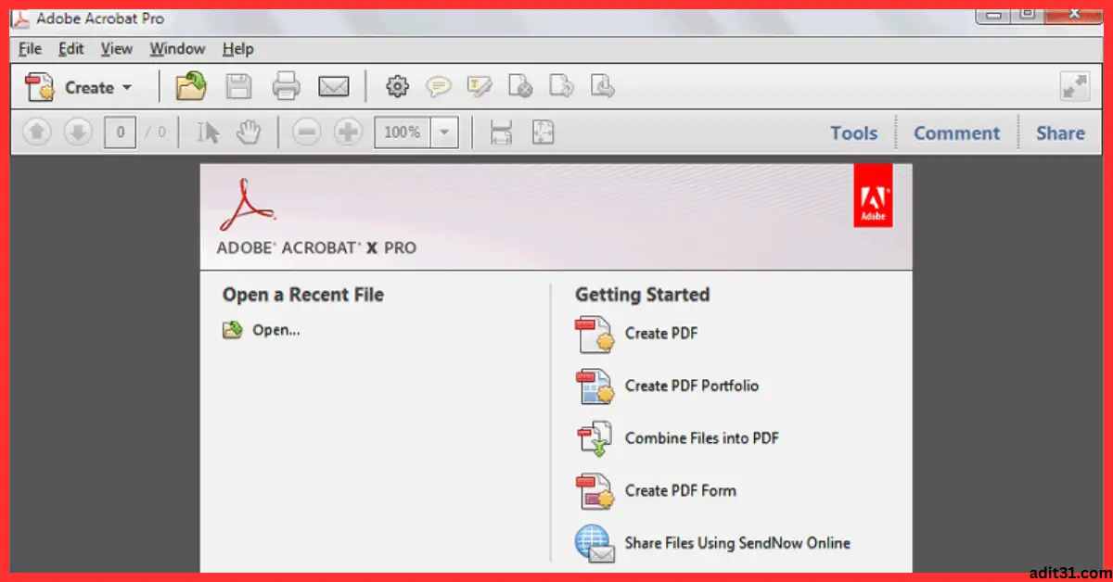The height and width of the screenshot is (582, 1113).
Task: Switch to the Tools pane
Action: point(853,133)
